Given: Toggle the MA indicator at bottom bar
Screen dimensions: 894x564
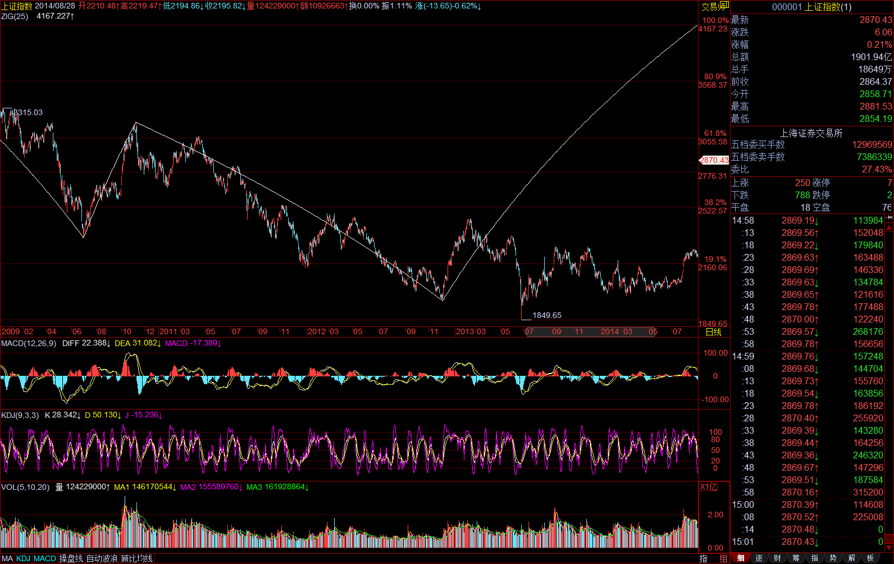Looking at the screenshot, I should [x=7, y=558].
